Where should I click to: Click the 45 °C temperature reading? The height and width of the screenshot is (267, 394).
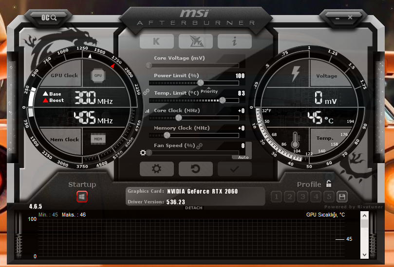pyautogui.click(x=320, y=117)
